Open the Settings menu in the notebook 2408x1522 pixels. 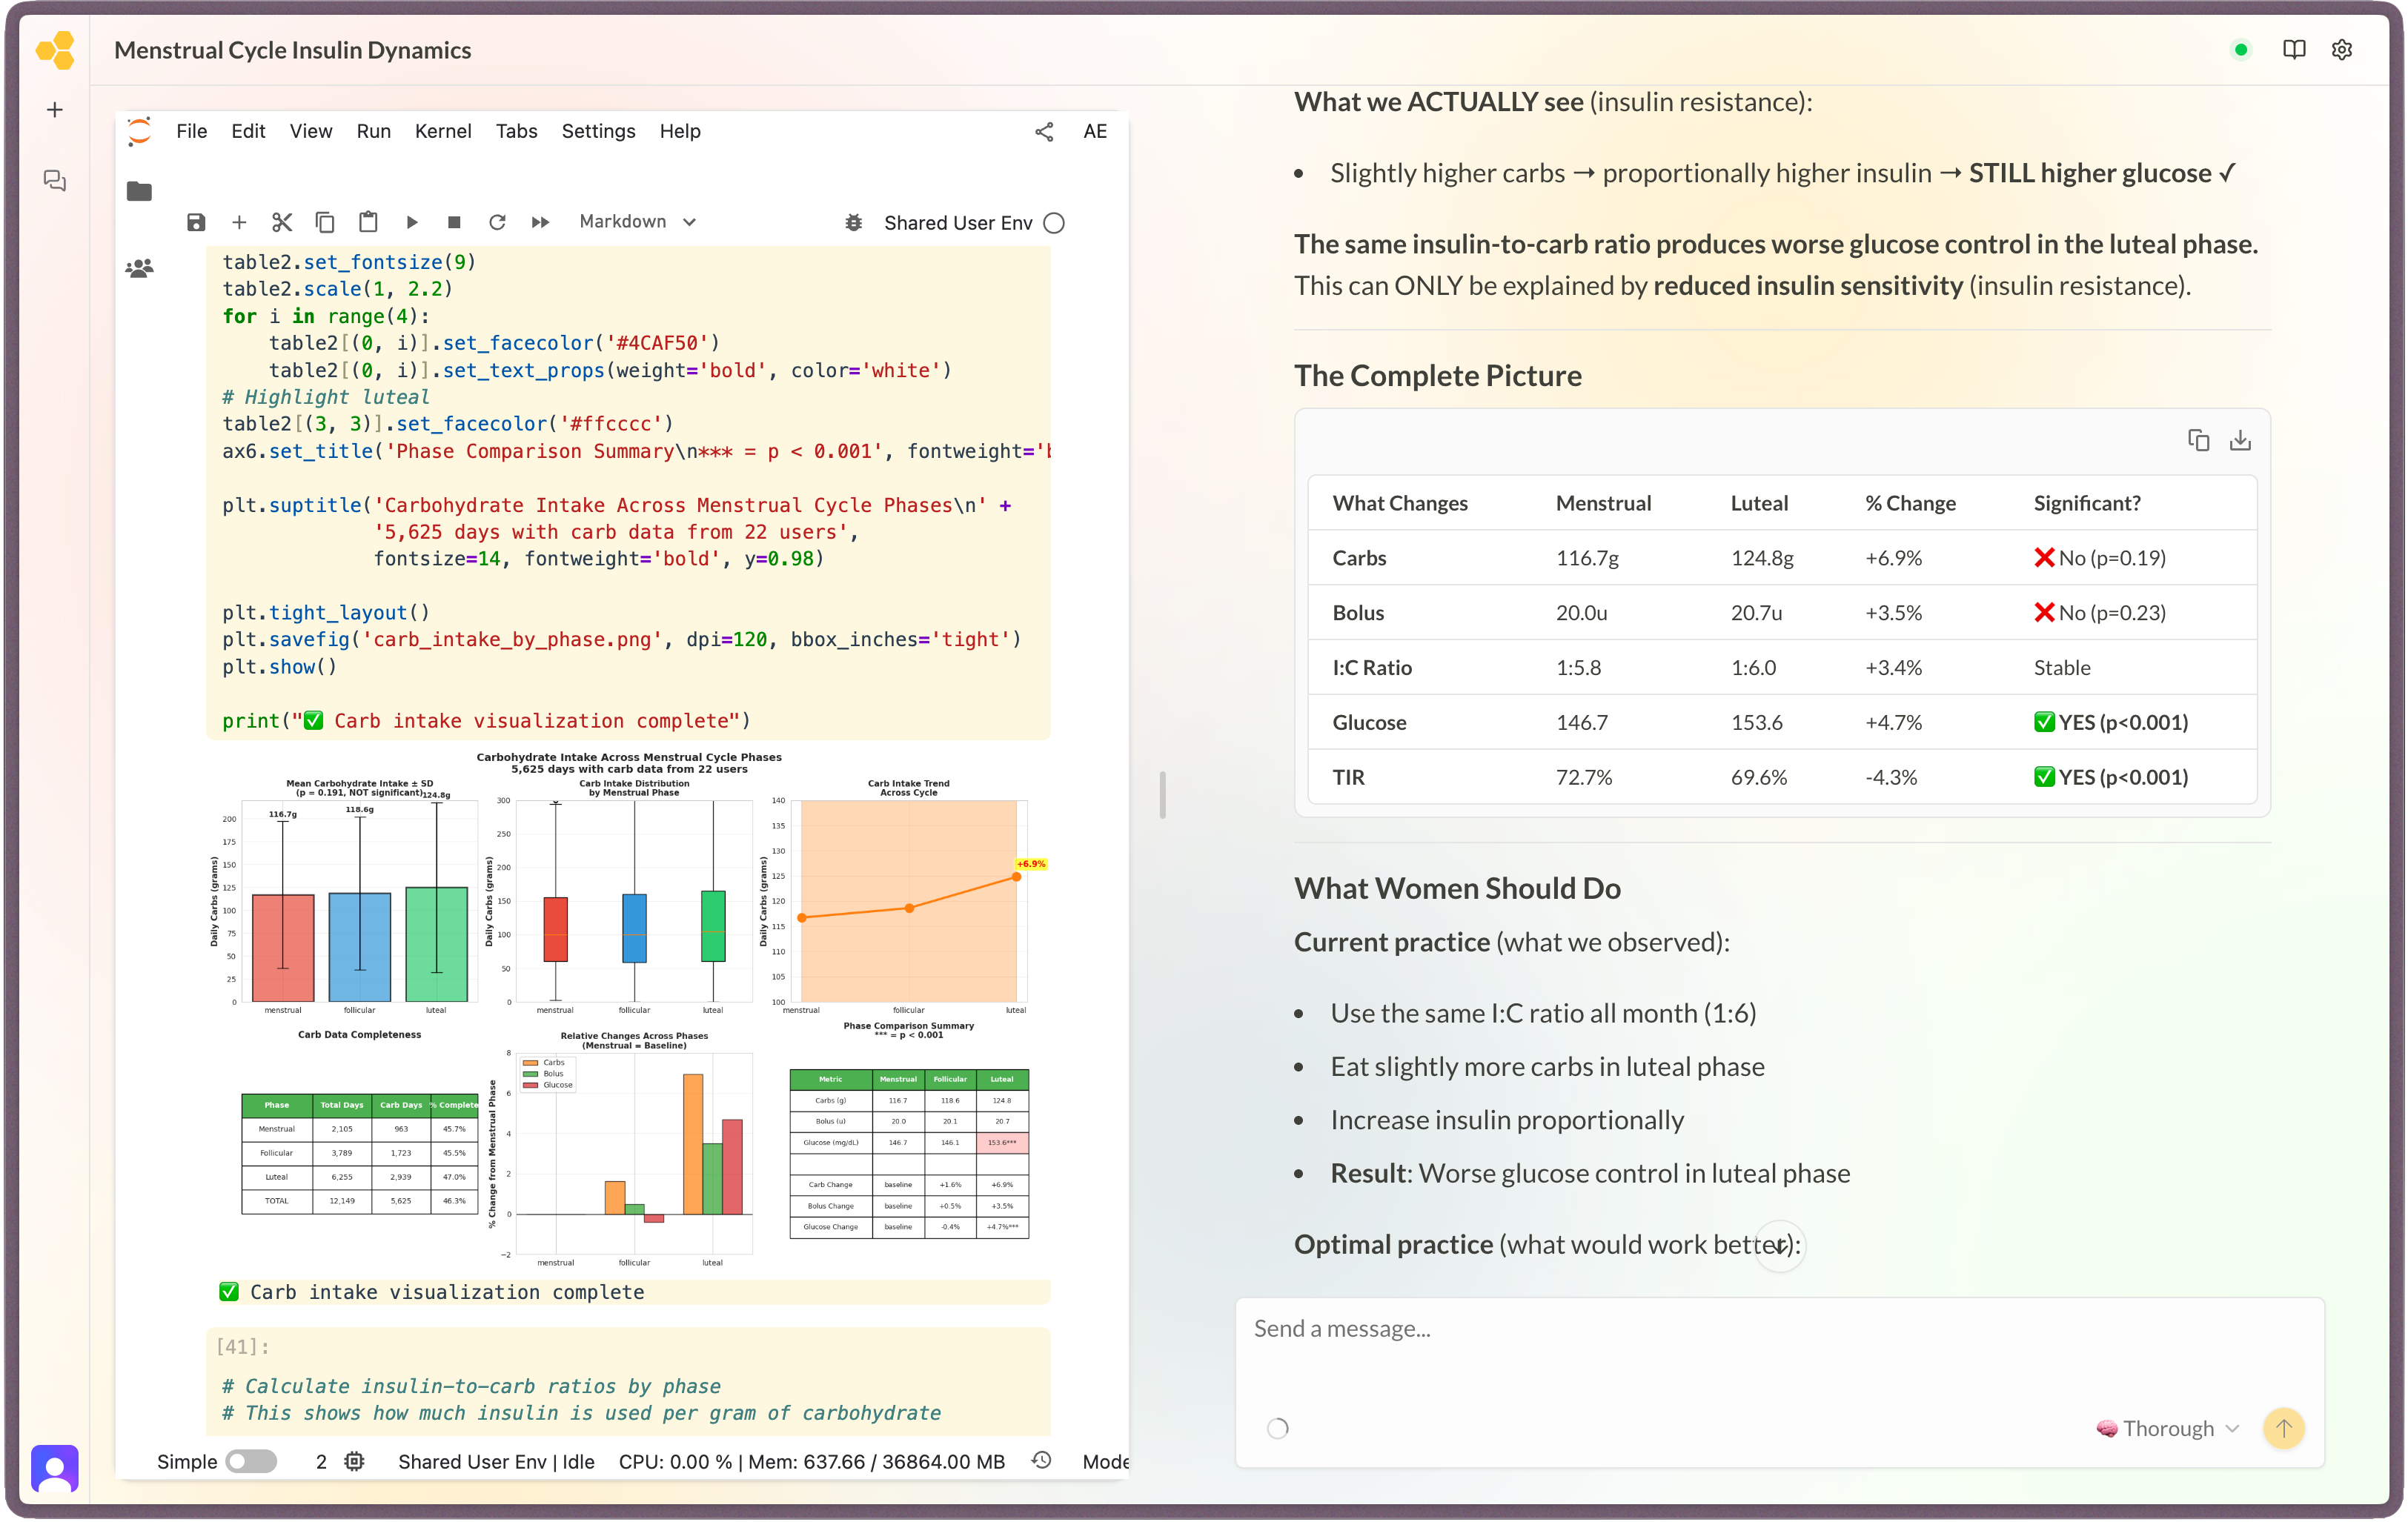(598, 131)
